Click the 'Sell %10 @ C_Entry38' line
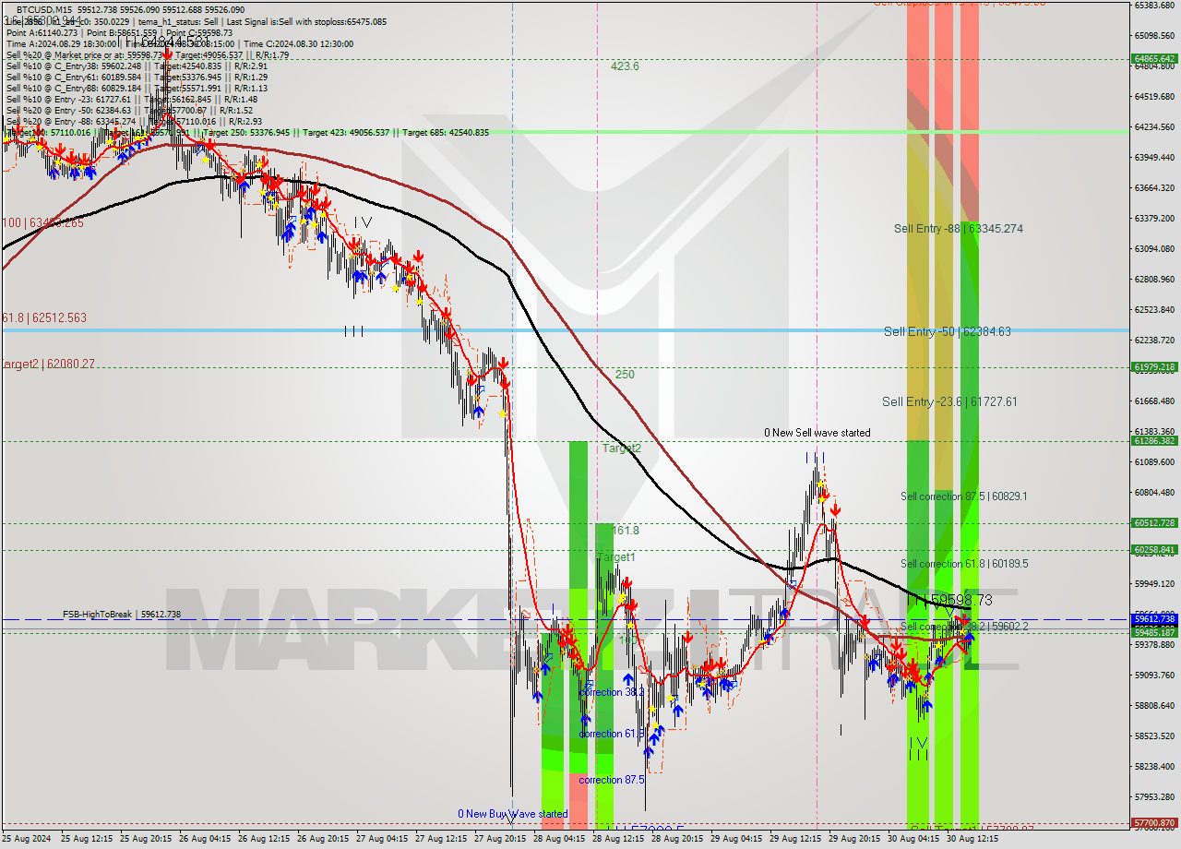Image resolution: width=1181 pixels, height=849 pixels. tap(137, 66)
